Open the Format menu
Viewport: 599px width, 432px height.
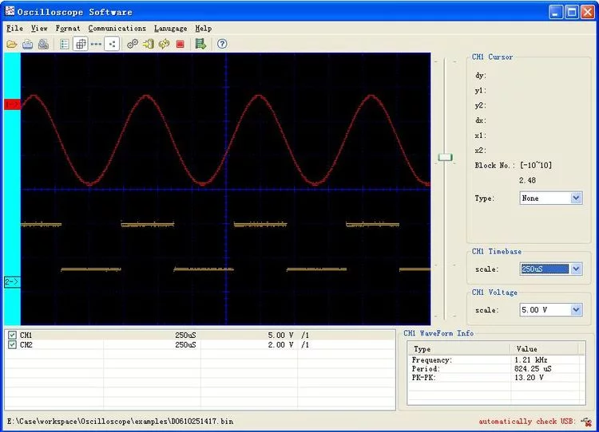coord(68,28)
